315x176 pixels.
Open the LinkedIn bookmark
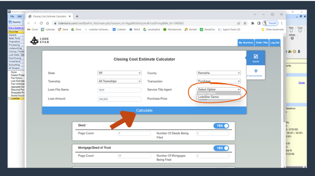tap(119, 30)
